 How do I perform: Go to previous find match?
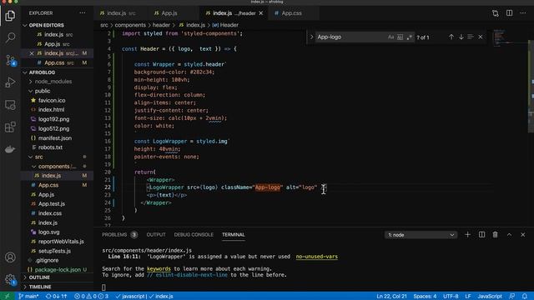(451, 37)
